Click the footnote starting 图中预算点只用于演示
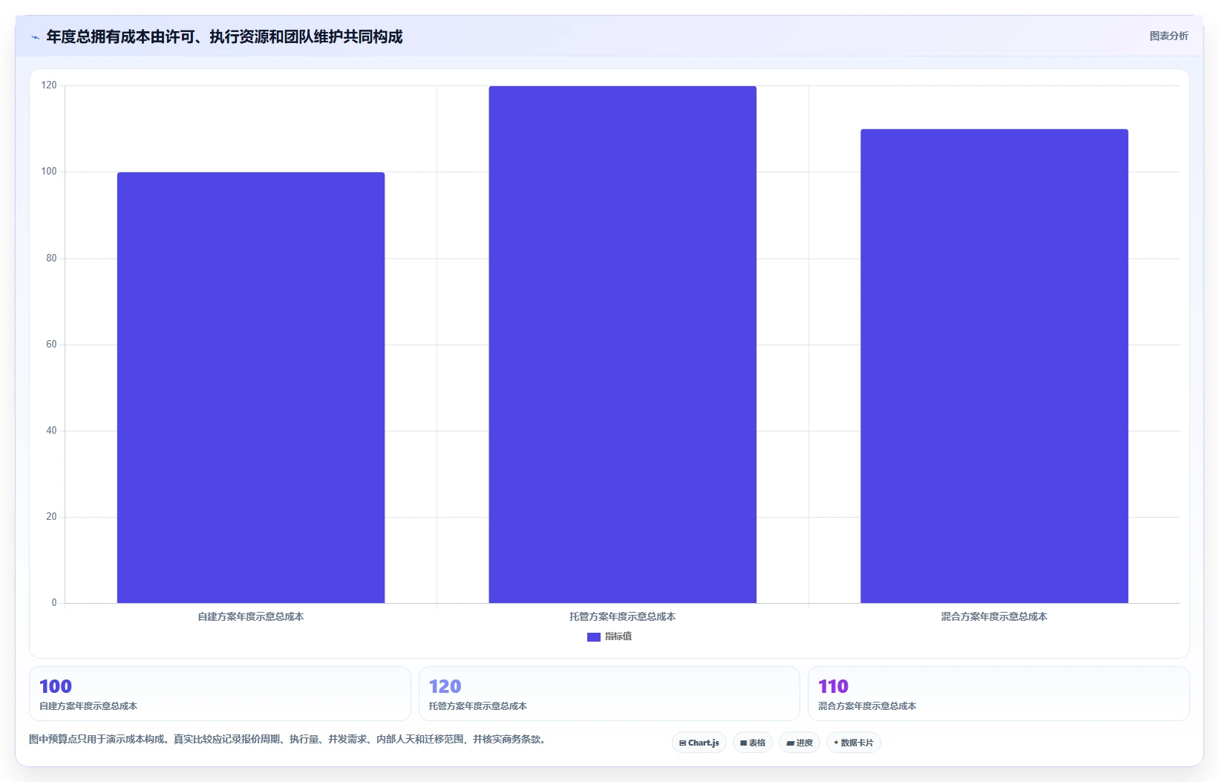The height and width of the screenshot is (782, 1219). (x=289, y=739)
